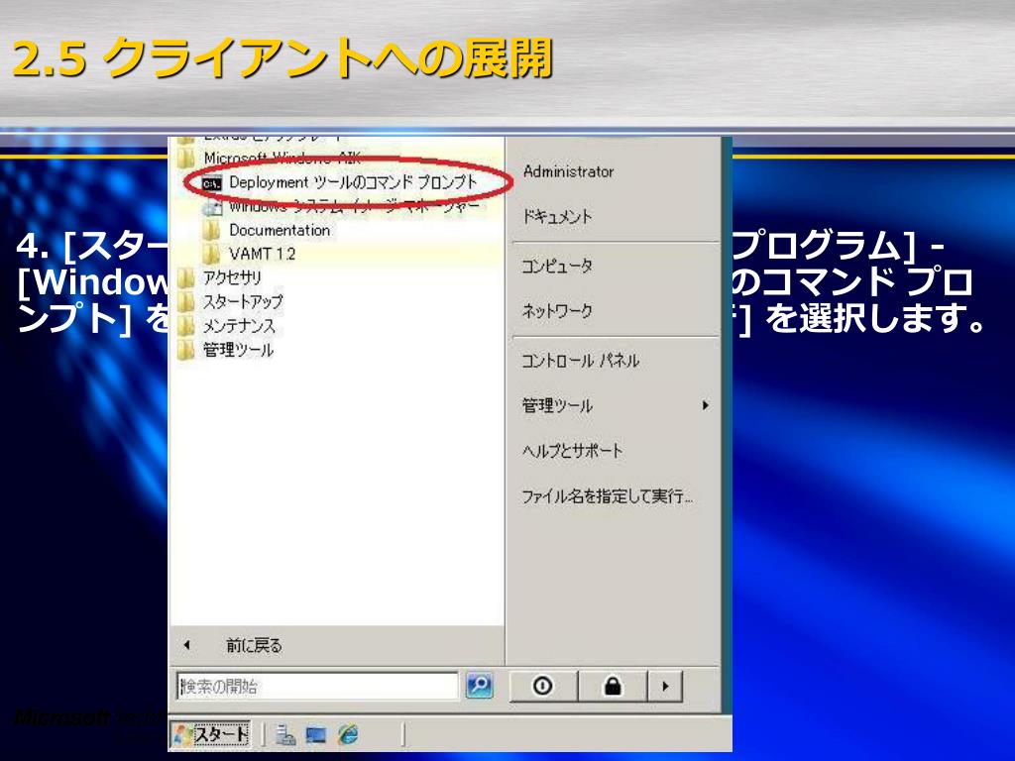Collapse the Microsoft Windows AIK folder
The image size is (1015, 761).
270,158
